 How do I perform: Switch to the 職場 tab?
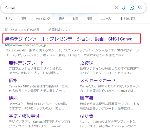point(24,18)
